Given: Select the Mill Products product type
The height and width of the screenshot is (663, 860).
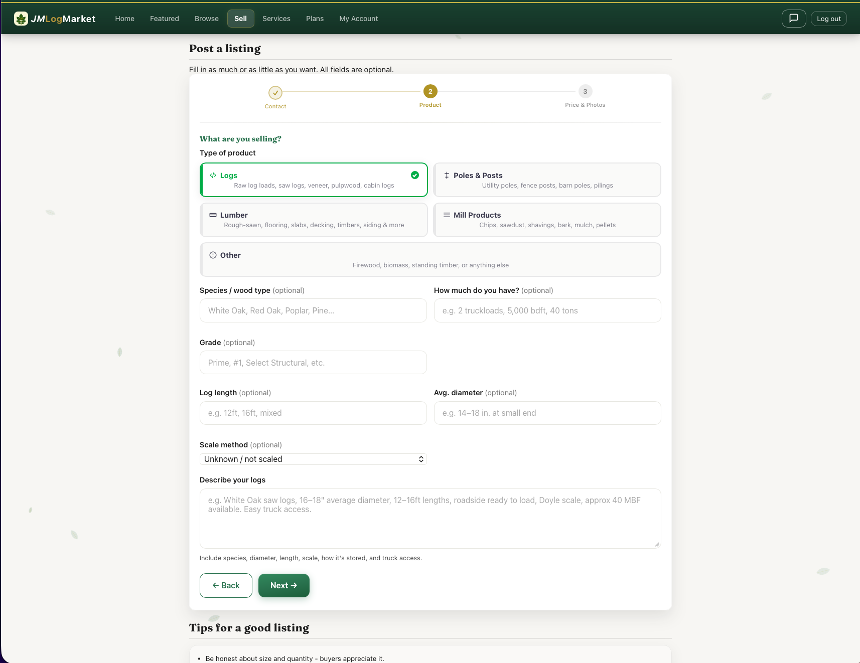Looking at the screenshot, I should coord(547,220).
